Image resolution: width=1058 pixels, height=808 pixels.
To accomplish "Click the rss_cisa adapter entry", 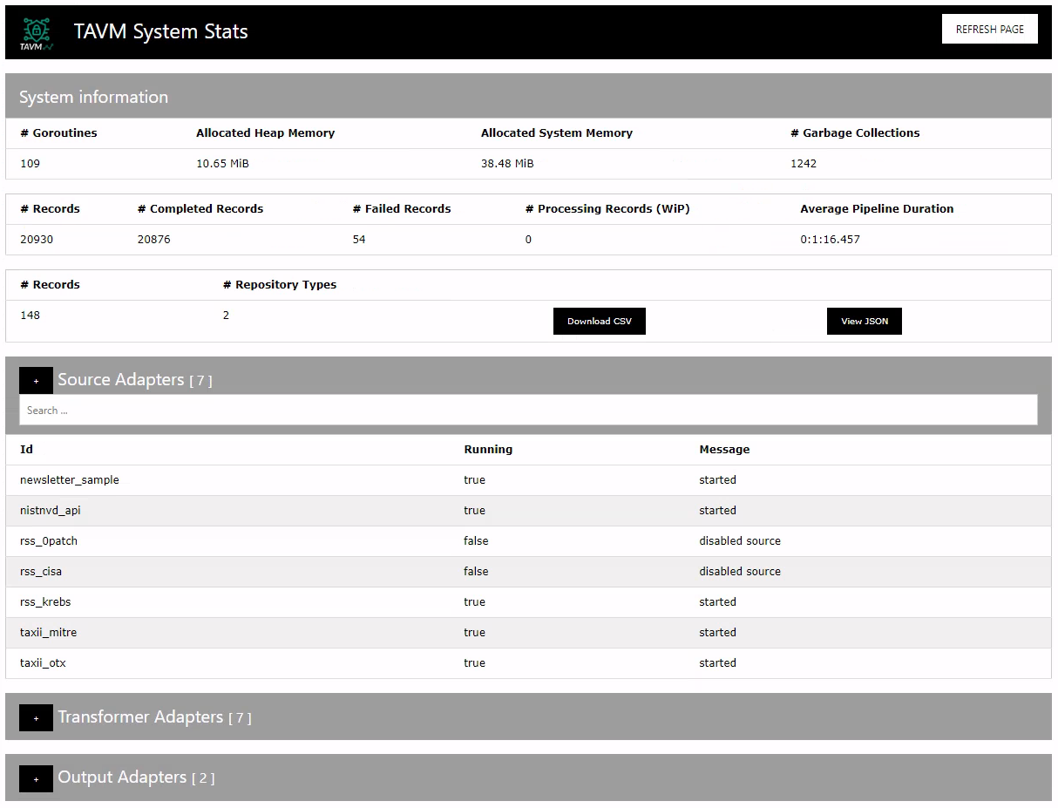I will click(41, 572).
